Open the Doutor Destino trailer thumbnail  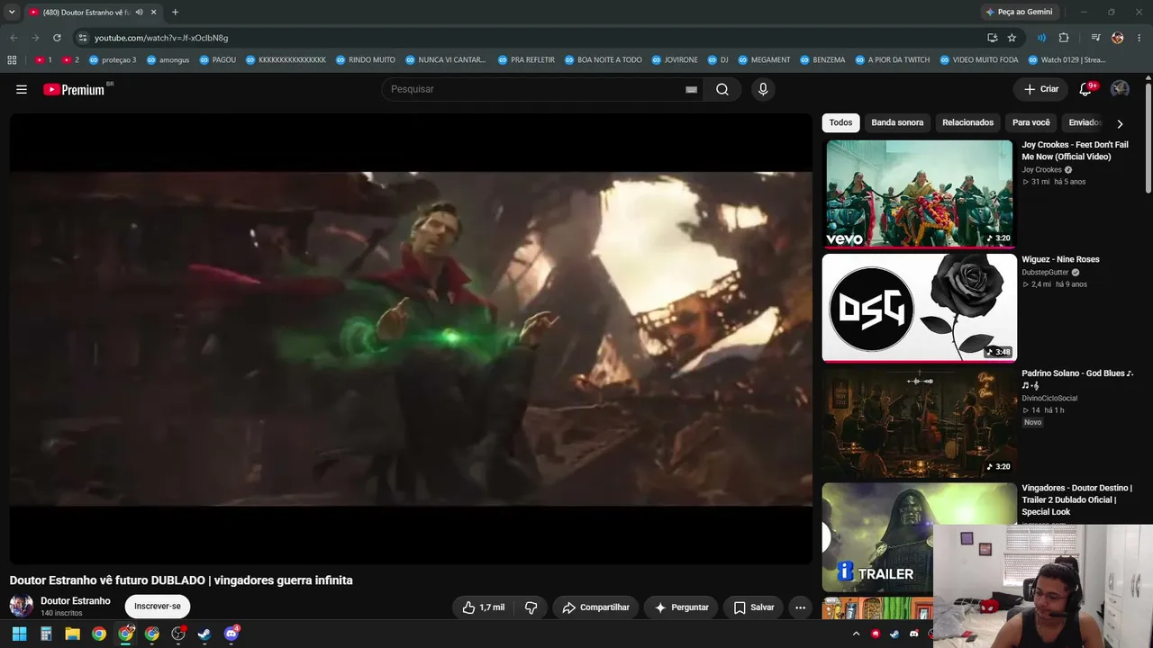click(x=919, y=536)
